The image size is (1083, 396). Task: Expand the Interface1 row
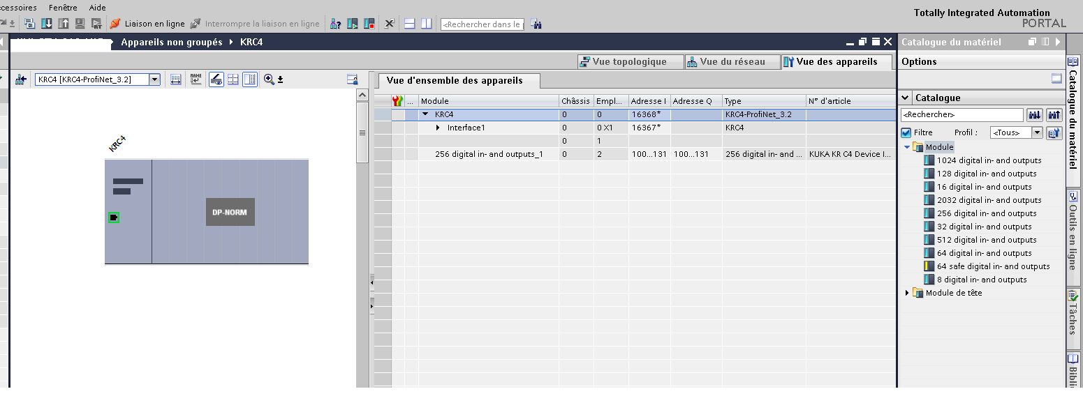(x=439, y=128)
